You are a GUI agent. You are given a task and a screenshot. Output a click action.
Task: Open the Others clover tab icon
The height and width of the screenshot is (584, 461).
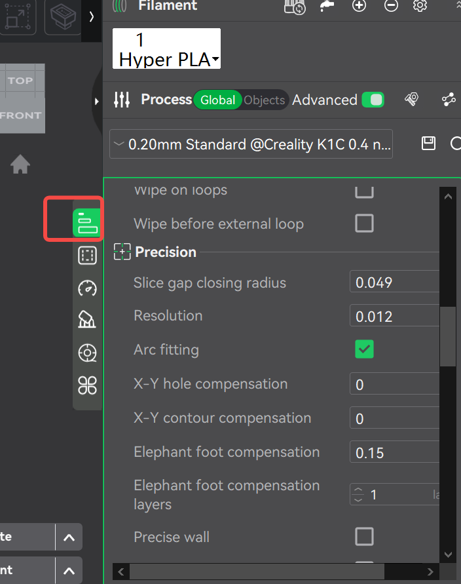click(87, 386)
